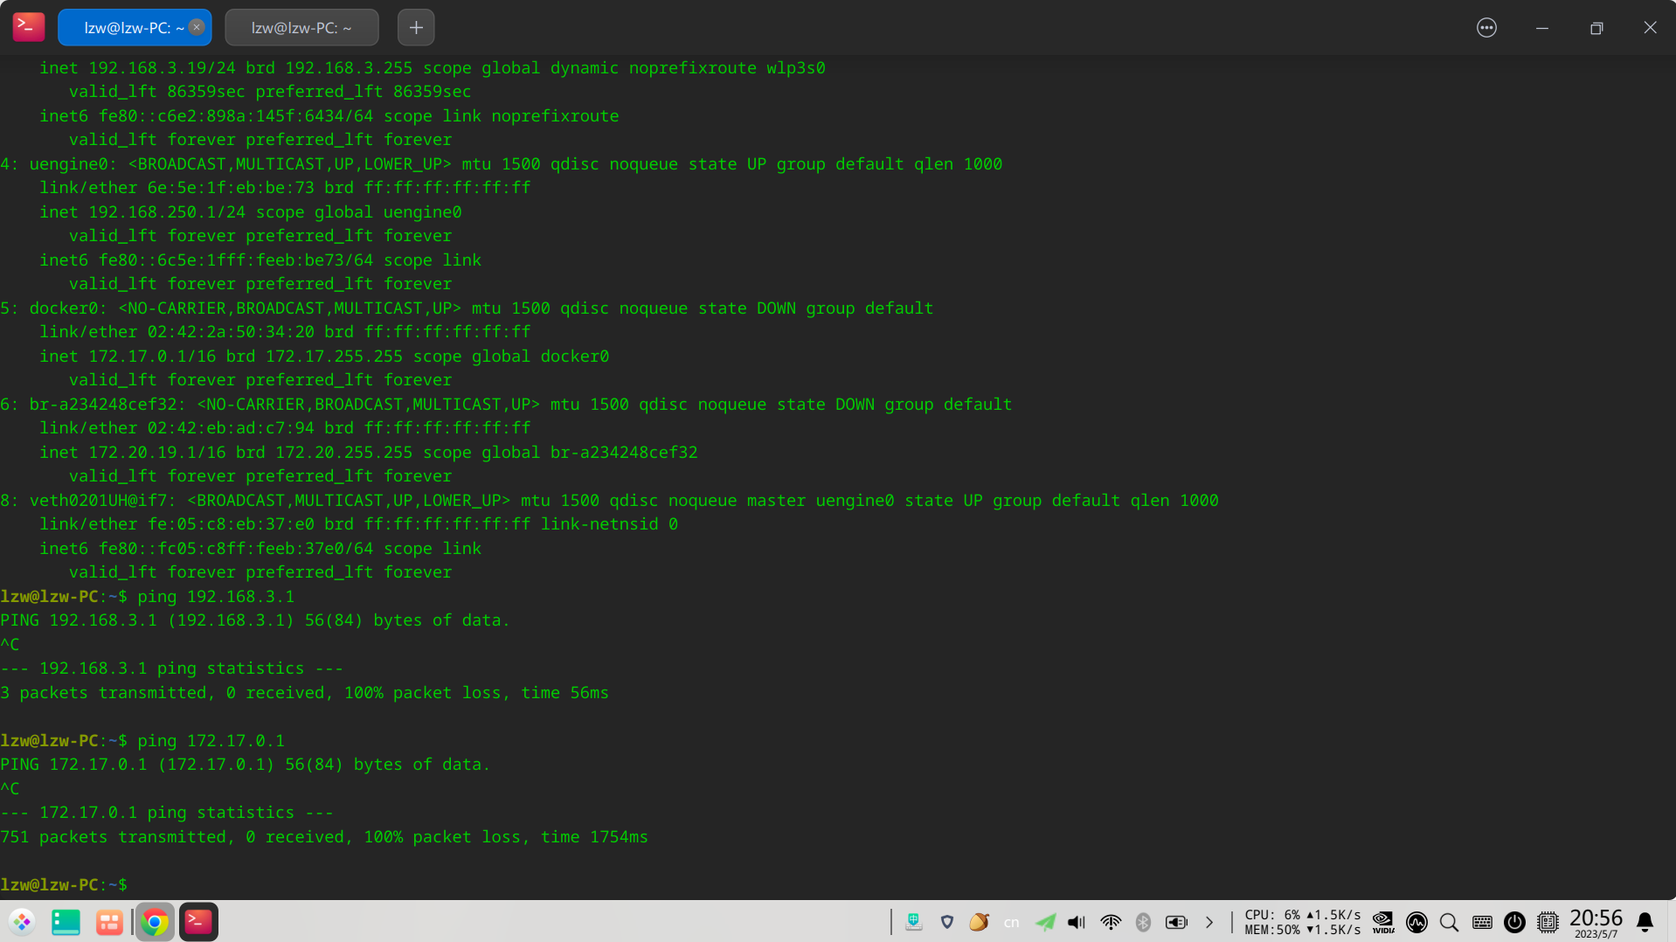Image resolution: width=1676 pixels, height=942 pixels.
Task: Click the 'inet 172.17.0.1/16' address line
Action: [324, 357]
